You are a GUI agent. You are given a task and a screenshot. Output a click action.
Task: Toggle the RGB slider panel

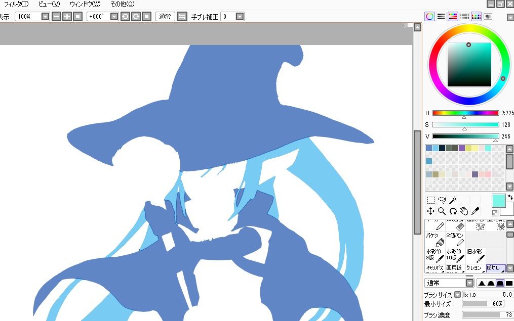click(441, 16)
